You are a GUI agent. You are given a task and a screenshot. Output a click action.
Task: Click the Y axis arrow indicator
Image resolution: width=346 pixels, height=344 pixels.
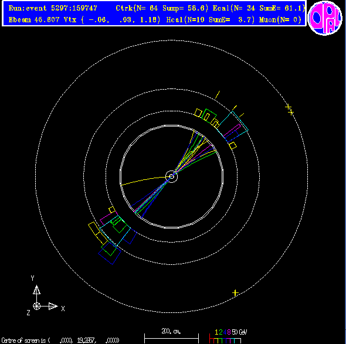click(36, 289)
